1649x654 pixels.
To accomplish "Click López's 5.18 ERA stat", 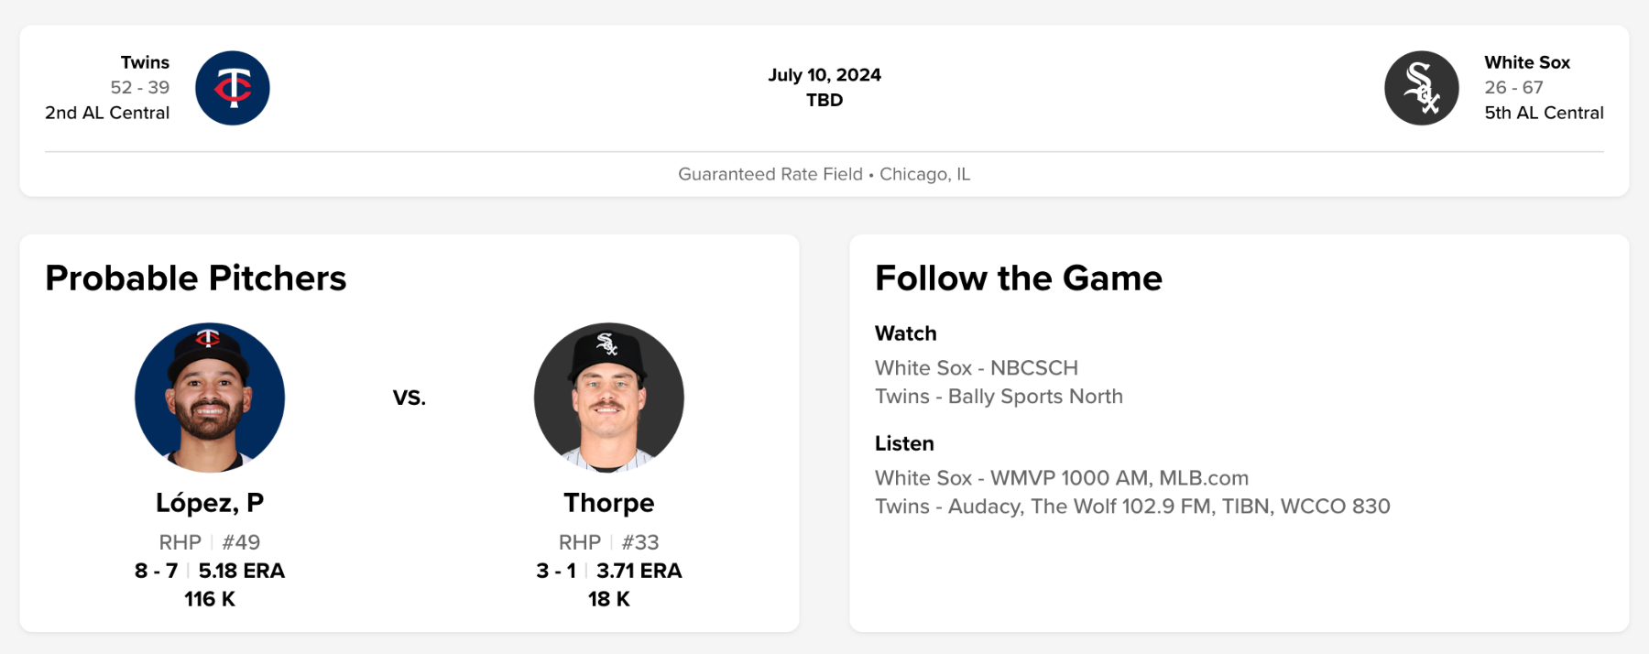I will (242, 571).
